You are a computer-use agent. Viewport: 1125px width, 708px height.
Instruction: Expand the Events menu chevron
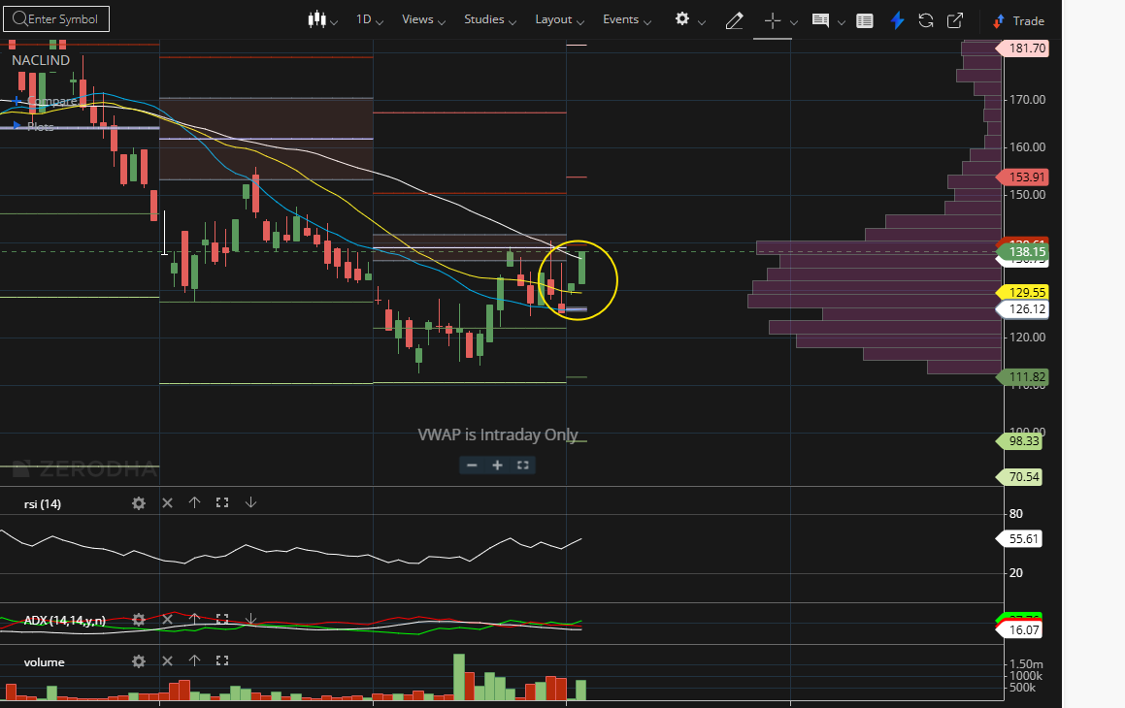[x=647, y=22]
